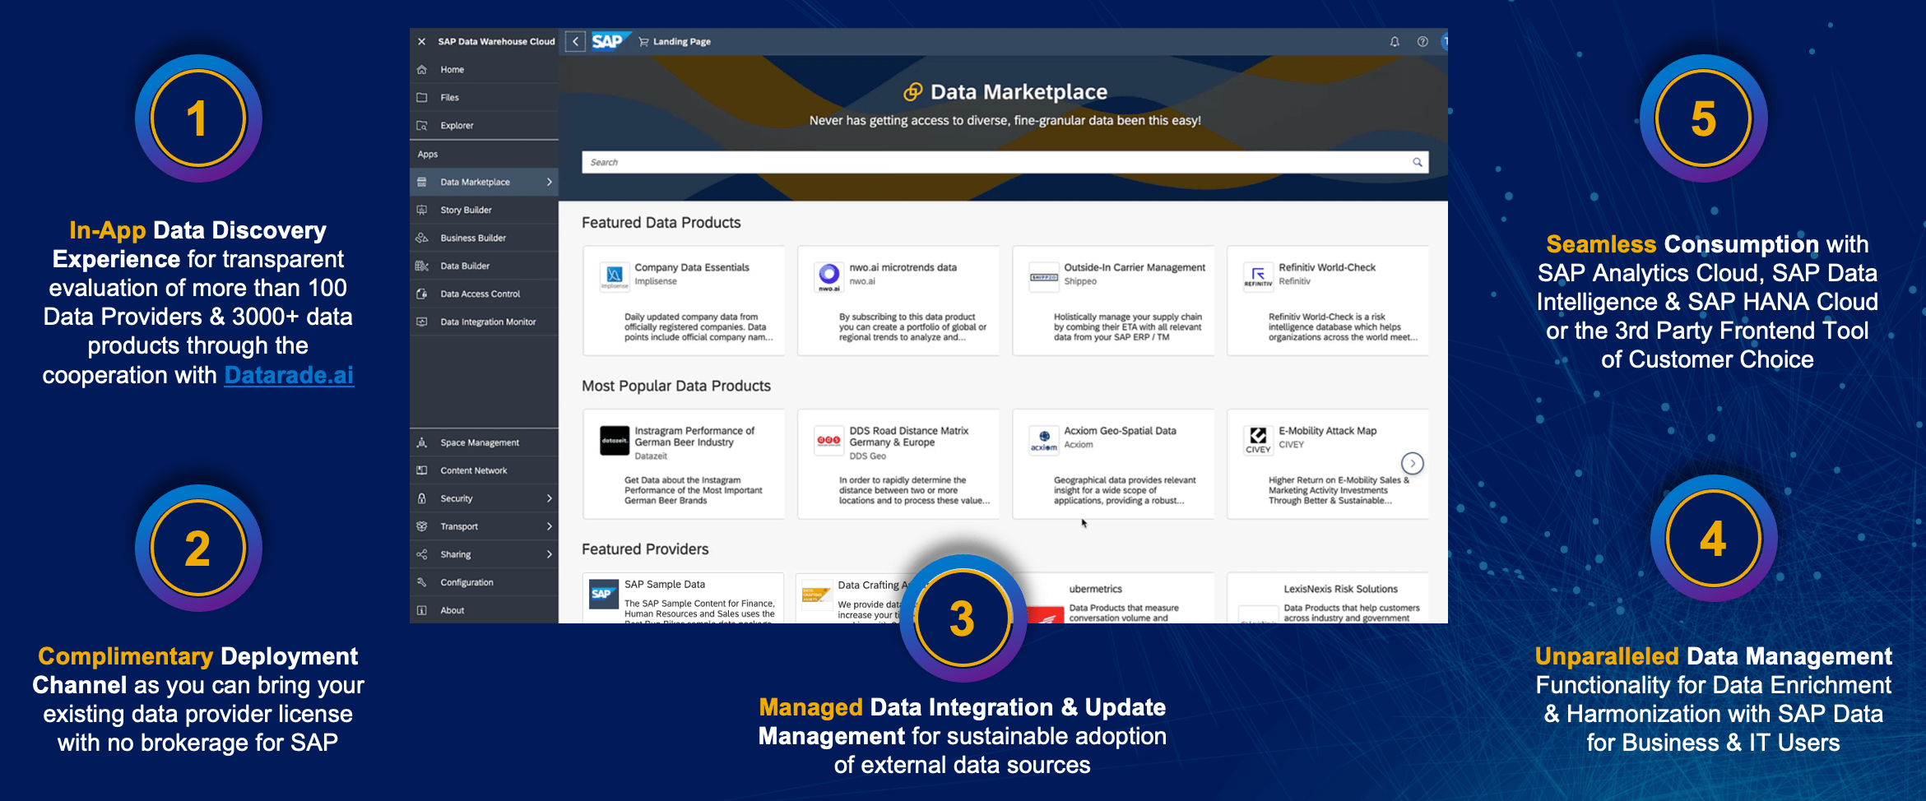
Task: Click into the Data Marketplace search field
Action: click(x=1005, y=163)
